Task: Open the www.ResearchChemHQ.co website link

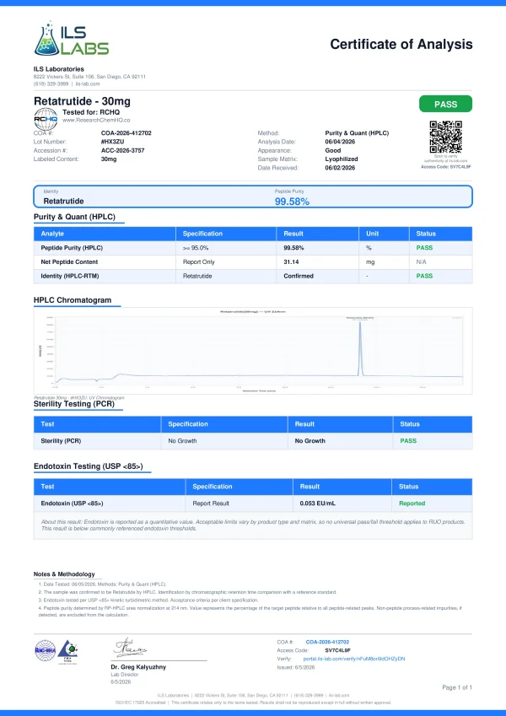Action: (96, 120)
